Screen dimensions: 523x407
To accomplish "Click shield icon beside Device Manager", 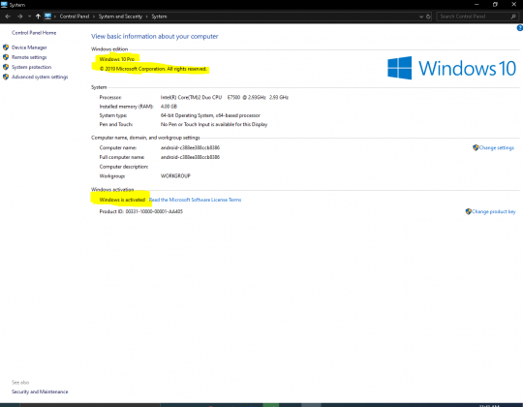I will pyautogui.click(x=6, y=47).
